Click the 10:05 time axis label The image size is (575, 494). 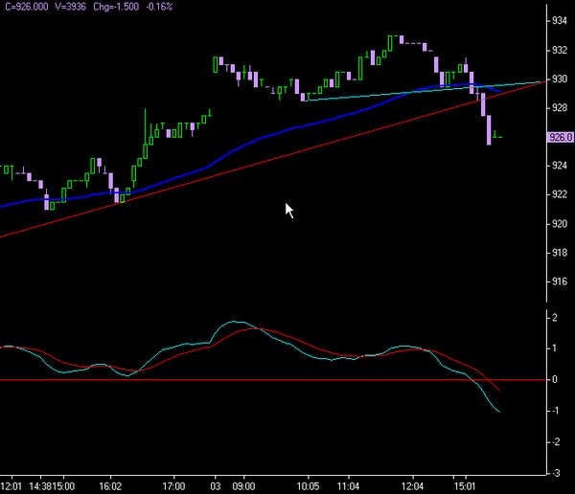[308, 486]
